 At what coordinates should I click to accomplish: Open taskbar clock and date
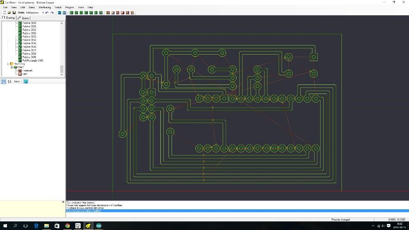coord(399,226)
